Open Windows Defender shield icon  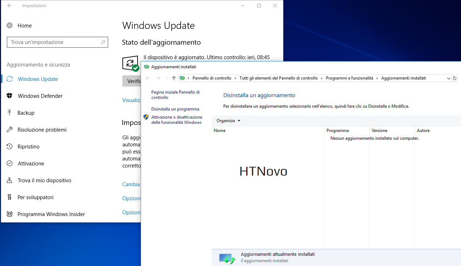tap(10, 96)
